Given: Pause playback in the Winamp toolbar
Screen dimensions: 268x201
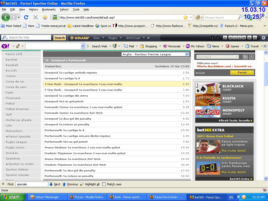Looking at the screenshot, I should (239, 38).
